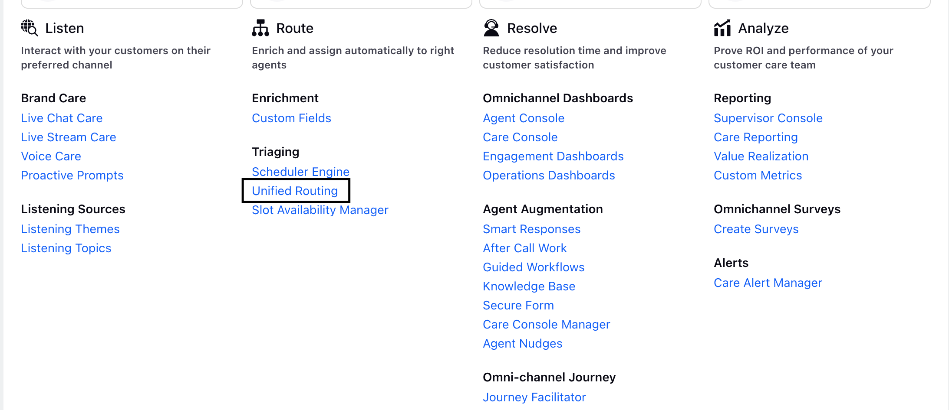Click the Resolve agent headset icon
The width and height of the screenshot is (949, 410).
[x=491, y=28]
